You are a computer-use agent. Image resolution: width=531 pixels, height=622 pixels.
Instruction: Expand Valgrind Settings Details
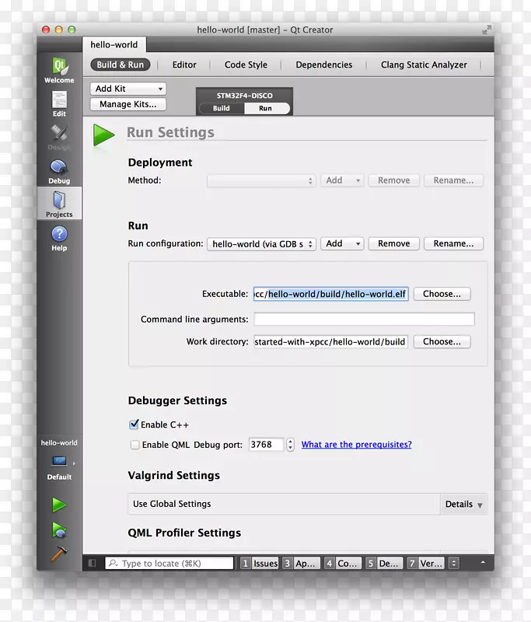464,504
